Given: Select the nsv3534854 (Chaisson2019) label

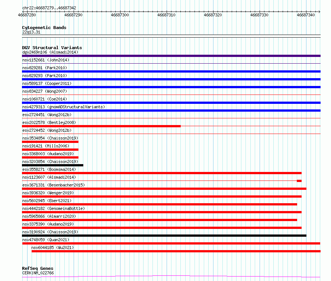Looking at the screenshot, I should 50,138.
